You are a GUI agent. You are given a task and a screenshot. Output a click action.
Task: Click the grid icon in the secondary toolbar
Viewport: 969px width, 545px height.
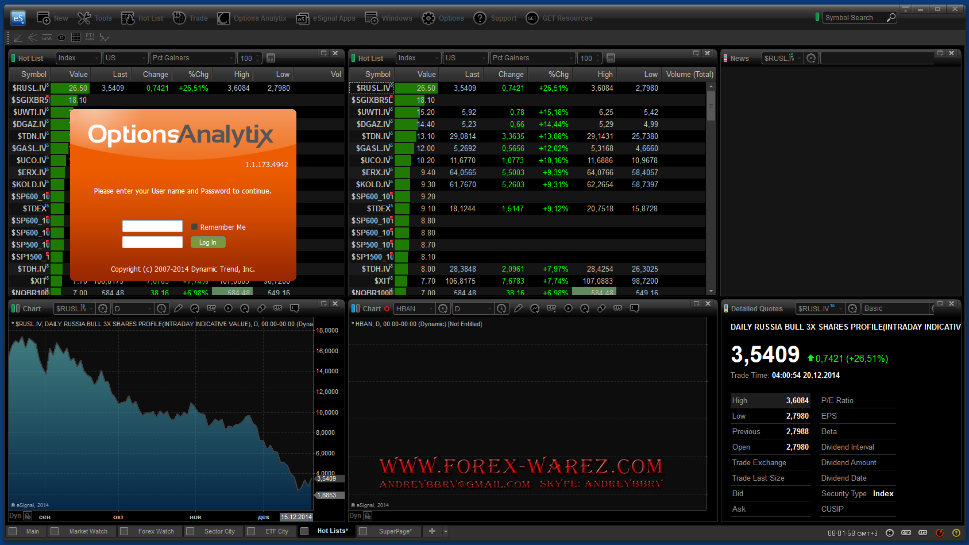pyautogui.click(x=75, y=37)
